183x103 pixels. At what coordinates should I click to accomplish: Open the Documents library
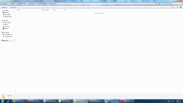(8, 23)
